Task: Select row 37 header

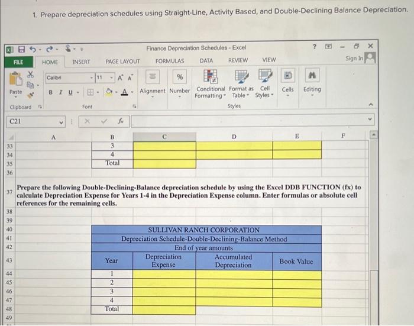Action: coord(9,192)
